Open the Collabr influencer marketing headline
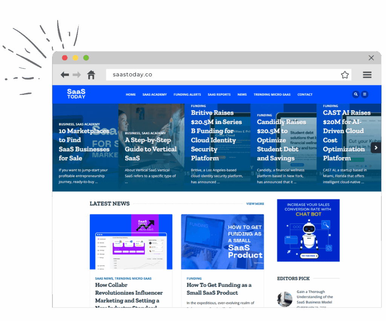The image size is (386, 321). [129, 293]
